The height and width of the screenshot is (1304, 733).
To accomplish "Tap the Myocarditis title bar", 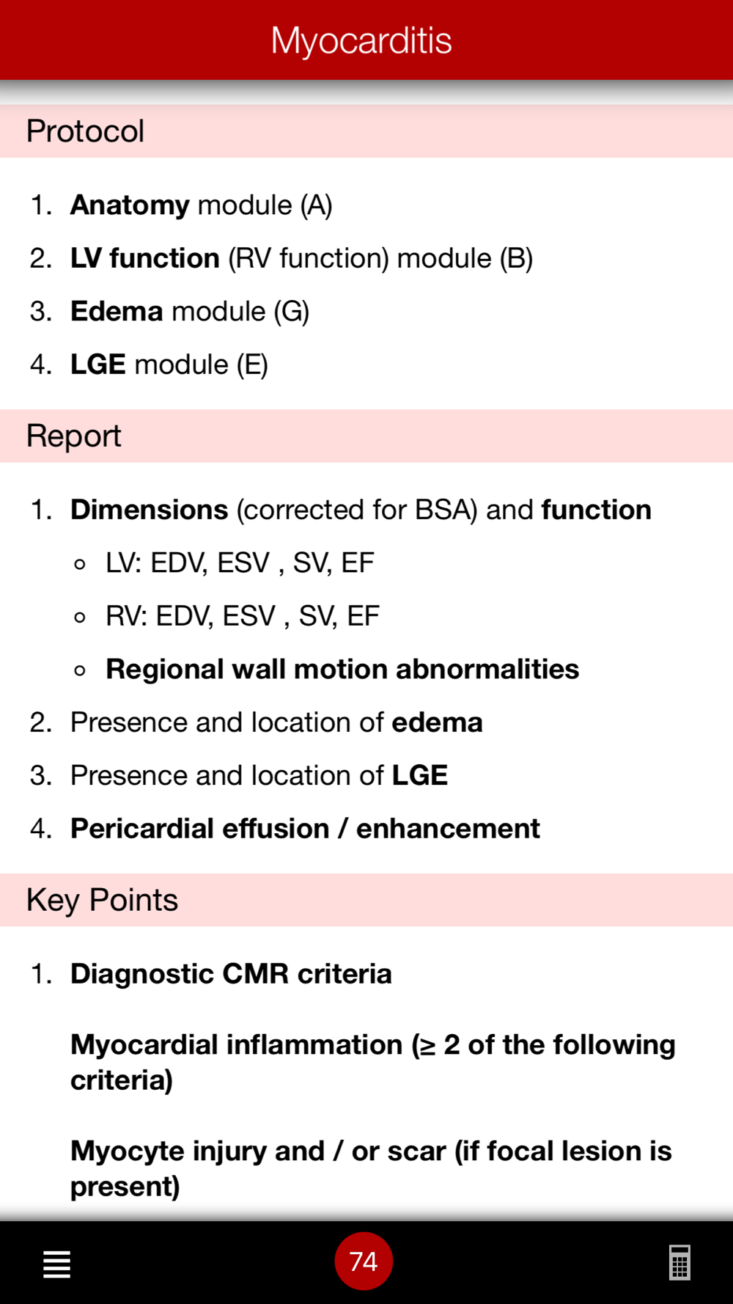I will point(361,40).
